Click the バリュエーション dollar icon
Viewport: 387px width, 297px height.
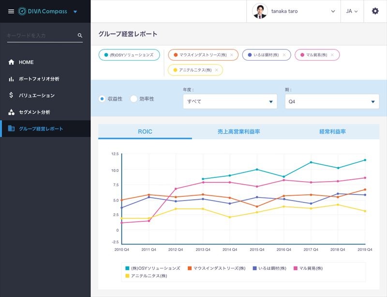click(x=11, y=95)
